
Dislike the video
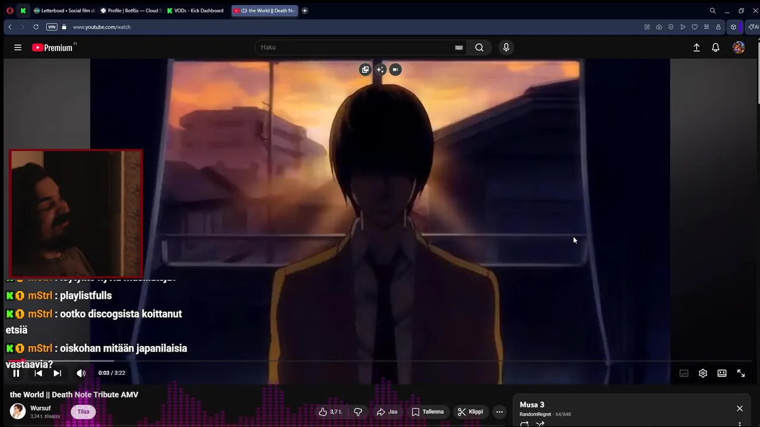tap(358, 412)
